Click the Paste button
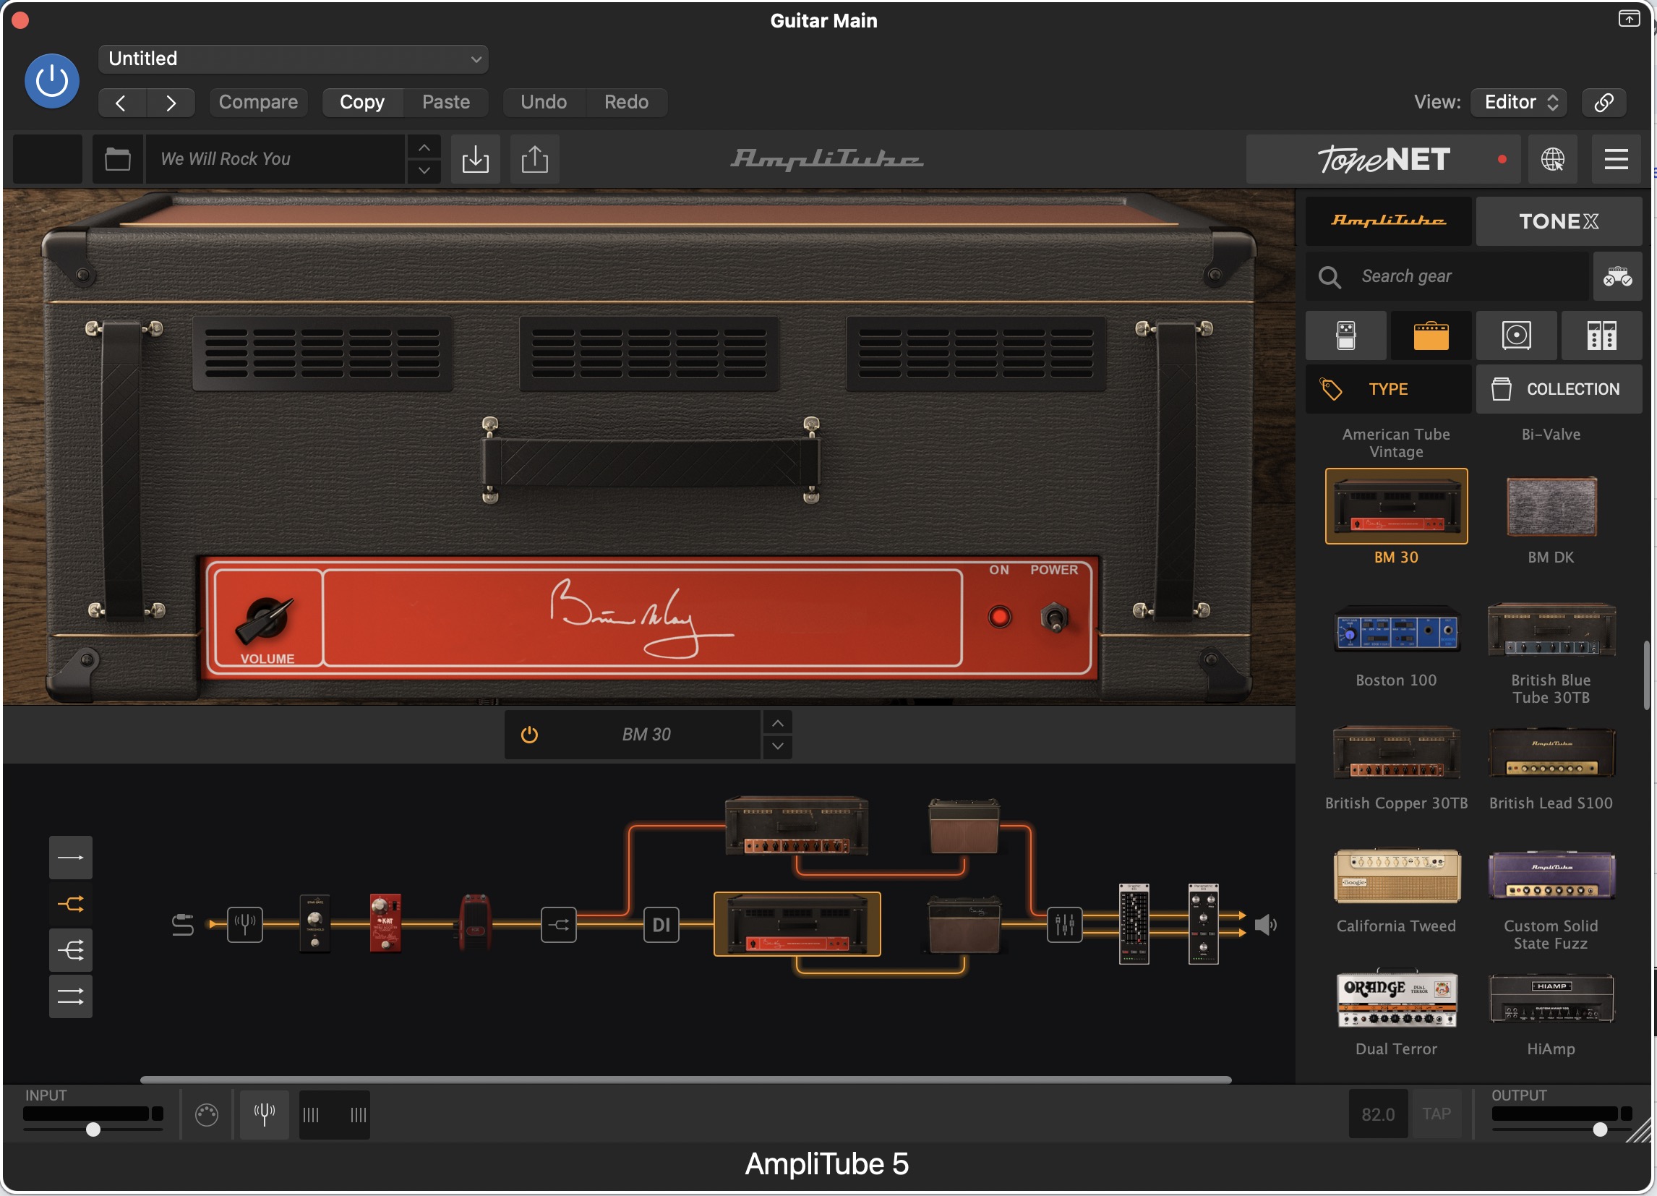Viewport: 1657px width, 1196px height. point(445,101)
